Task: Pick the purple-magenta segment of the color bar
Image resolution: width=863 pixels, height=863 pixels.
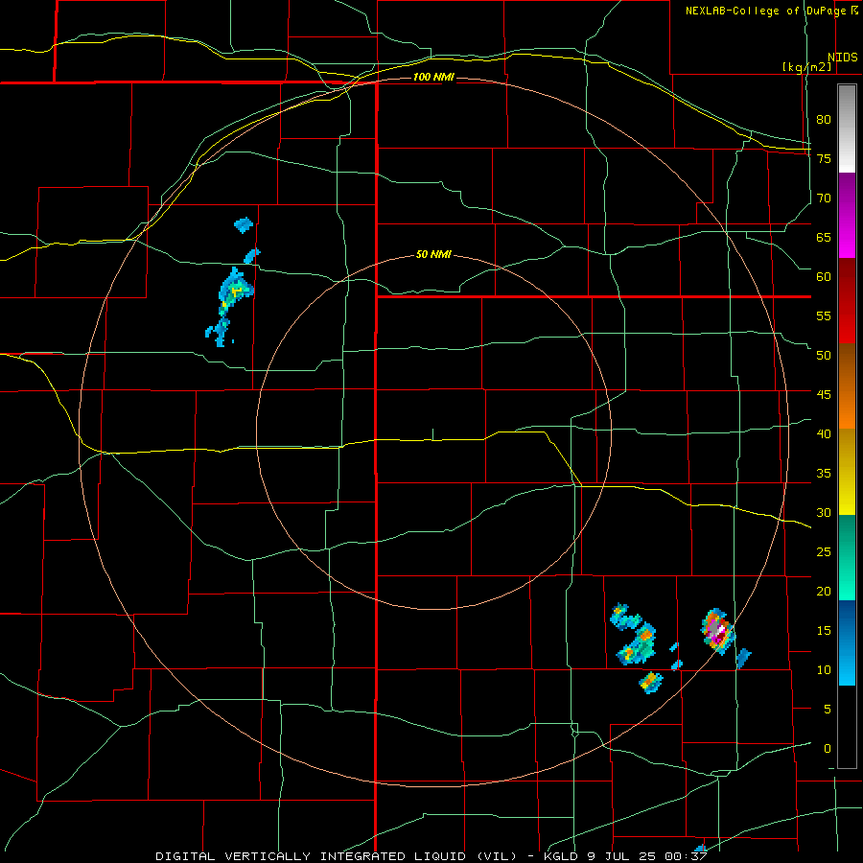Action: 847,215
